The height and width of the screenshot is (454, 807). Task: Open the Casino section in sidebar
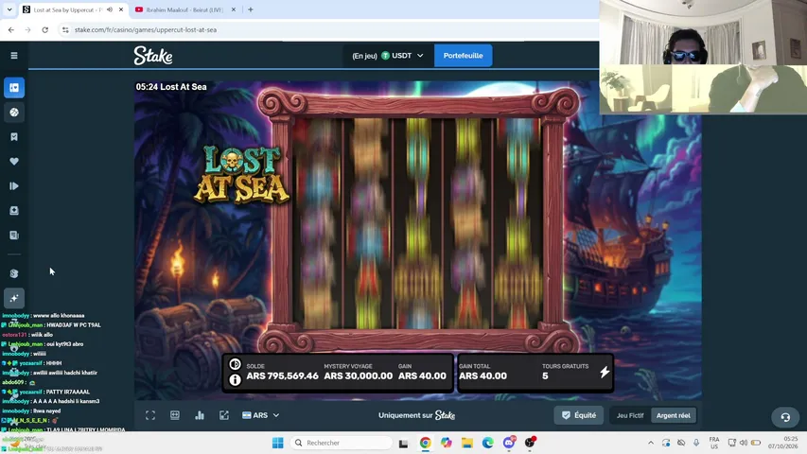click(x=14, y=88)
